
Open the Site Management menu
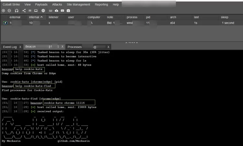click(x=78, y=5)
